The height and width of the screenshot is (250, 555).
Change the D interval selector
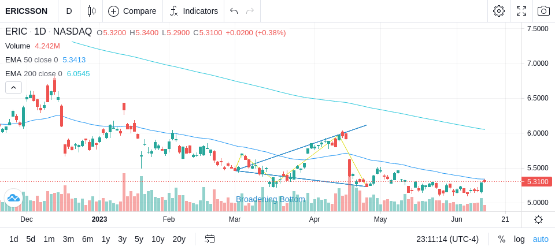point(69,11)
